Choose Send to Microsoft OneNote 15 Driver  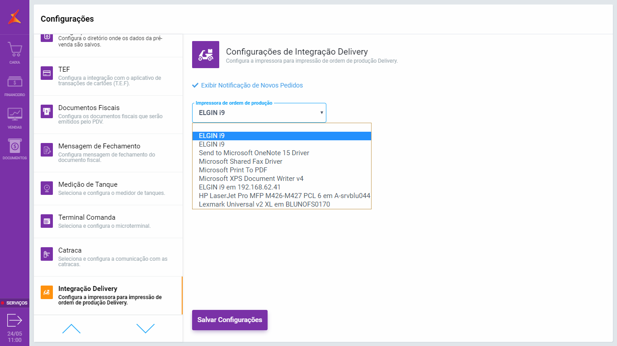282,153
